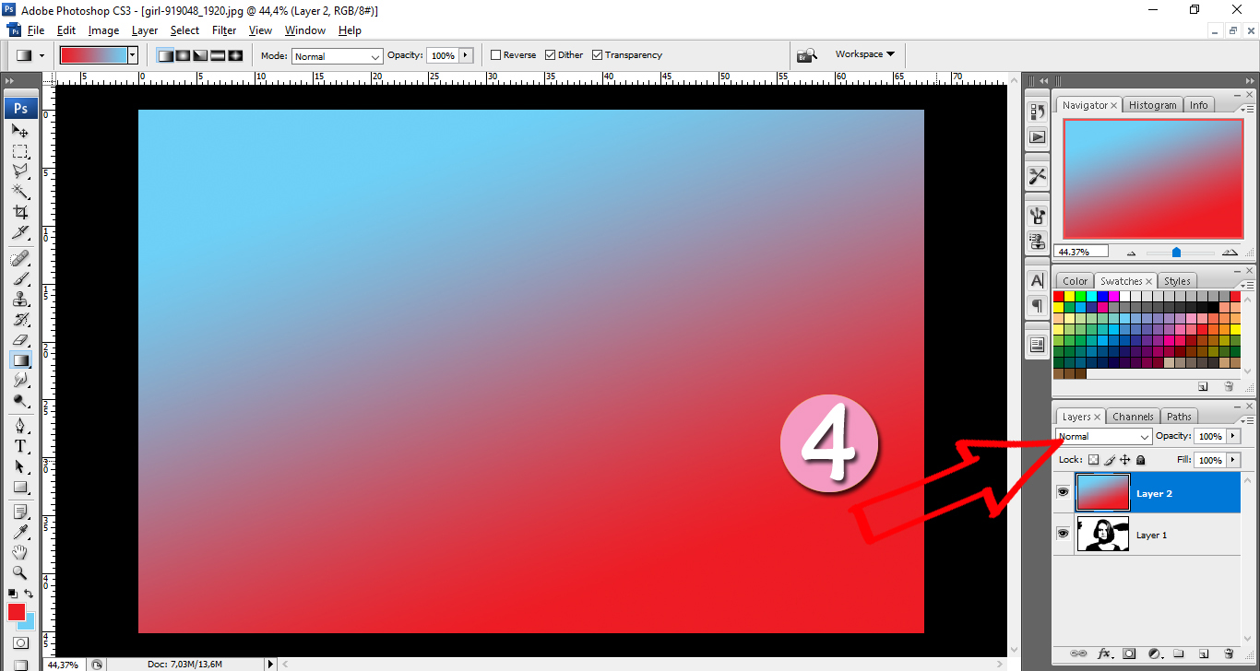Select the Path Selection tool
This screenshot has height=671, width=1260.
point(20,466)
